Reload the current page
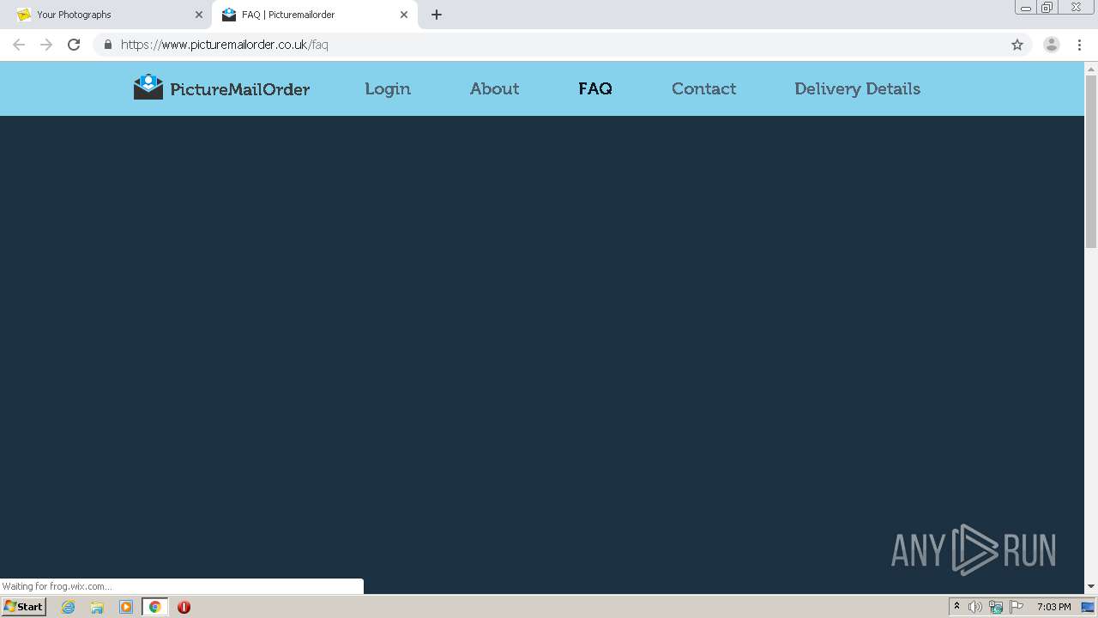The height and width of the screenshot is (618, 1098). (74, 45)
